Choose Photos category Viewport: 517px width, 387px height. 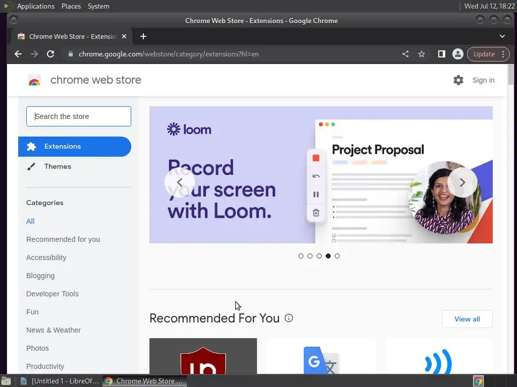point(37,348)
